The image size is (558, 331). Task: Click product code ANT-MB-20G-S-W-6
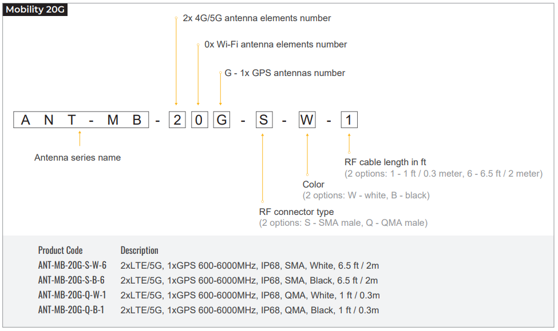[72, 265]
